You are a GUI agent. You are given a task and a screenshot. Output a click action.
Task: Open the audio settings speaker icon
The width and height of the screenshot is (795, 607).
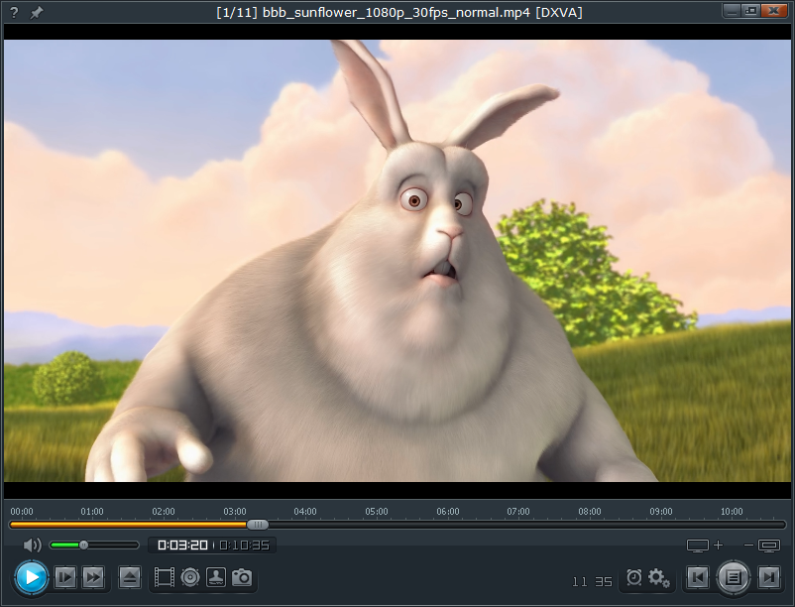[x=190, y=577]
